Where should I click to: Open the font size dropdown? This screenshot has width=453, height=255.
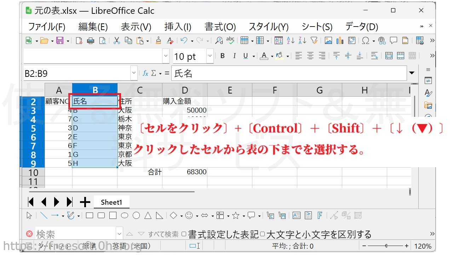(x=210, y=56)
